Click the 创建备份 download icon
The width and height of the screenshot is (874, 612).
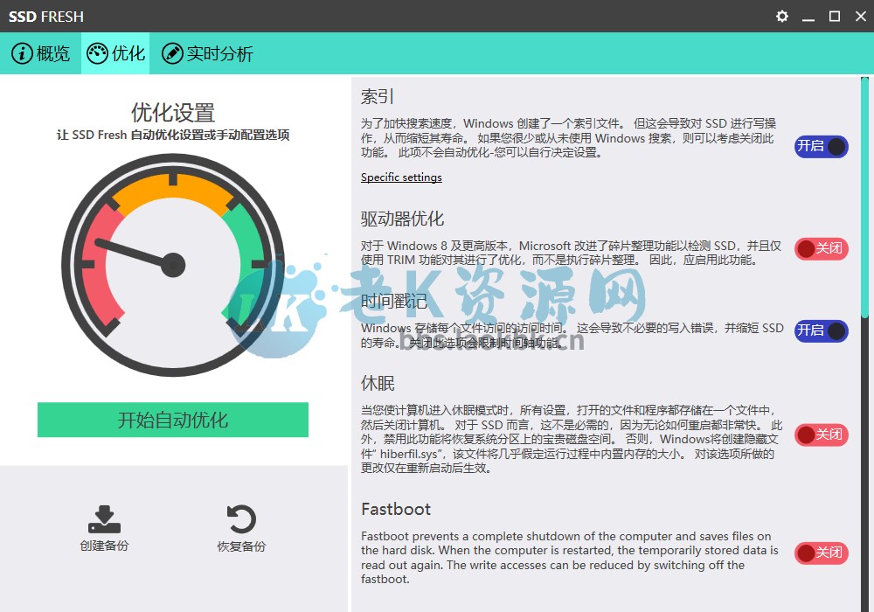(104, 519)
